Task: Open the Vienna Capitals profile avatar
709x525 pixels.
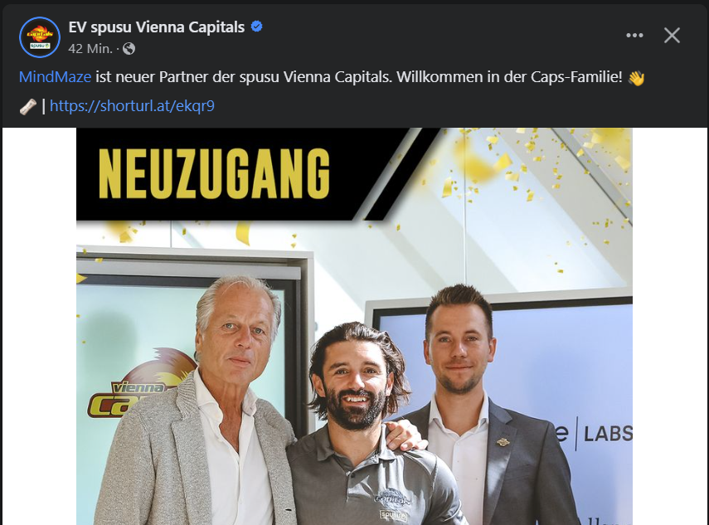Action: (x=40, y=37)
